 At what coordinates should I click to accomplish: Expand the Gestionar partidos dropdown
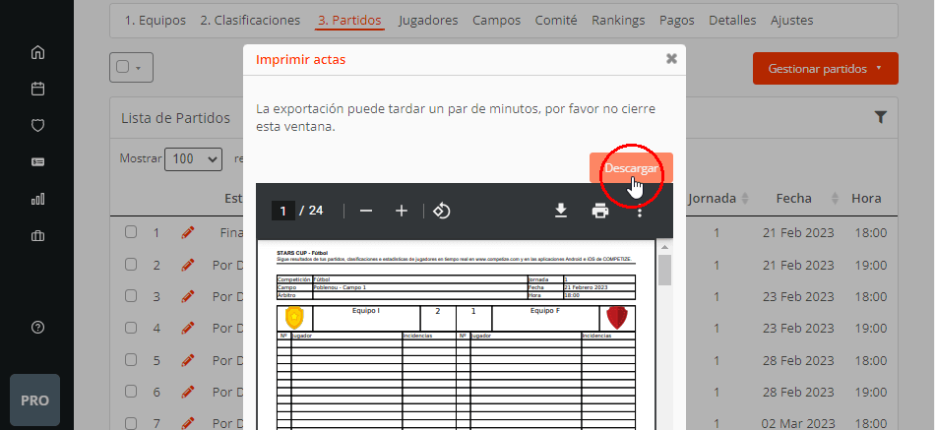(826, 69)
